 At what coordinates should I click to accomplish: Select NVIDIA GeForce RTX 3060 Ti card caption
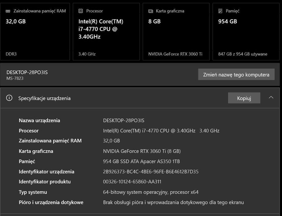tap(175, 54)
